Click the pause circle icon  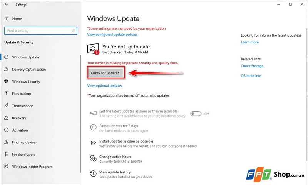tap(93, 127)
